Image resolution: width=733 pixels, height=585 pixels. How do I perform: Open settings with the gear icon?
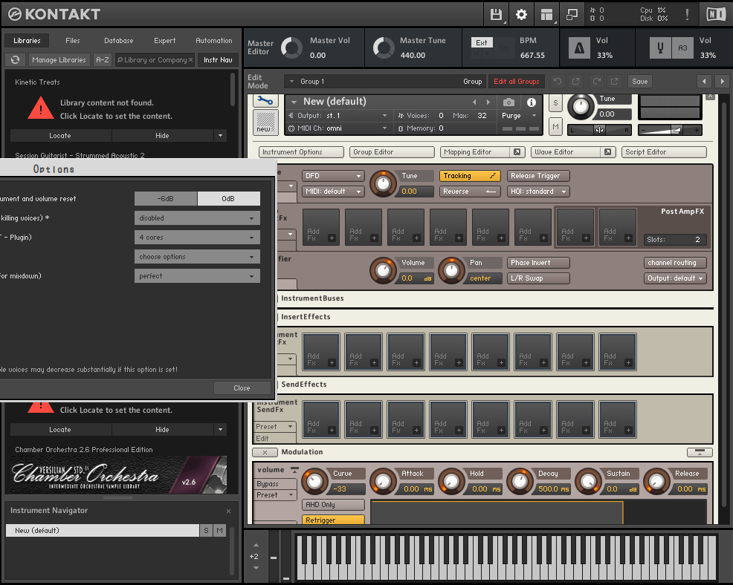(521, 14)
